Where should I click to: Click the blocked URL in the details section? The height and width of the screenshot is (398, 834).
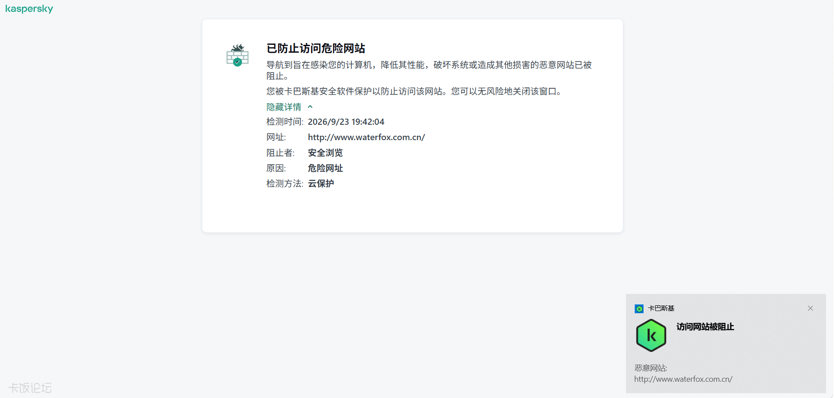pos(366,137)
